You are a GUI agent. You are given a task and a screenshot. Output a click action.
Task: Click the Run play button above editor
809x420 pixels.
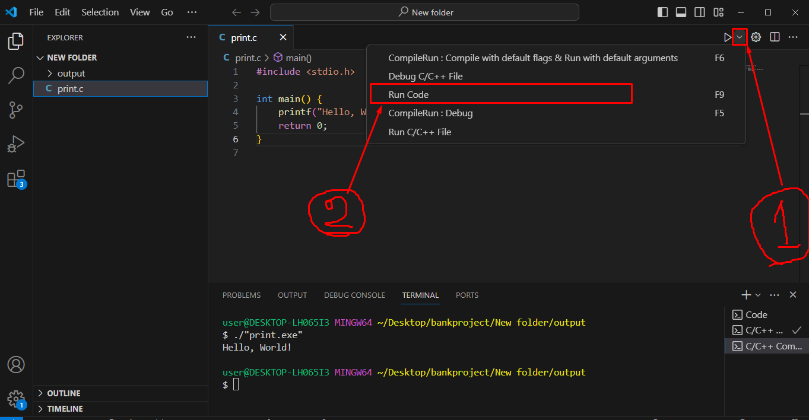point(728,37)
